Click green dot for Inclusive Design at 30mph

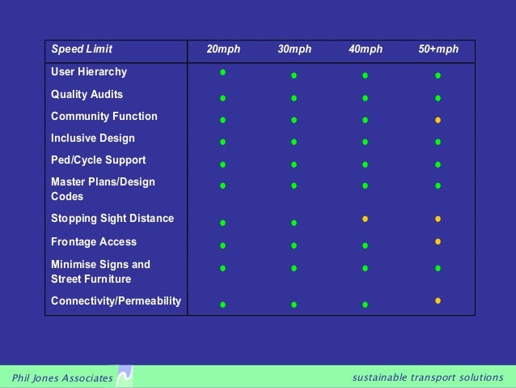tap(294, 142)
